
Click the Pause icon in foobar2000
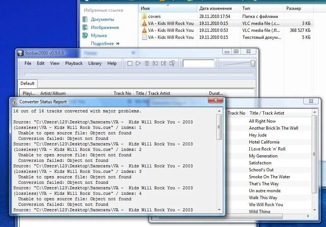[146, 63]
